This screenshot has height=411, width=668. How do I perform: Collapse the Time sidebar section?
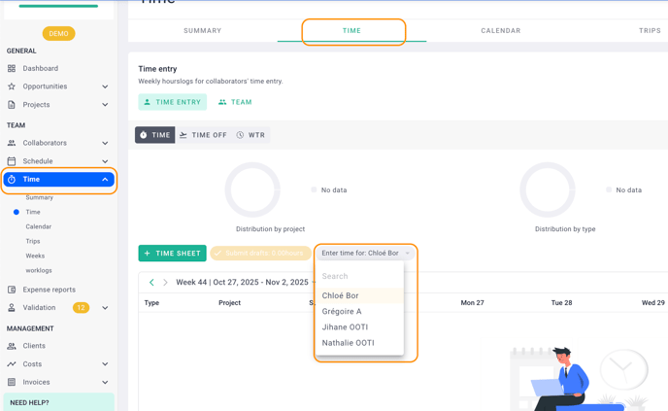click(105, 180)
